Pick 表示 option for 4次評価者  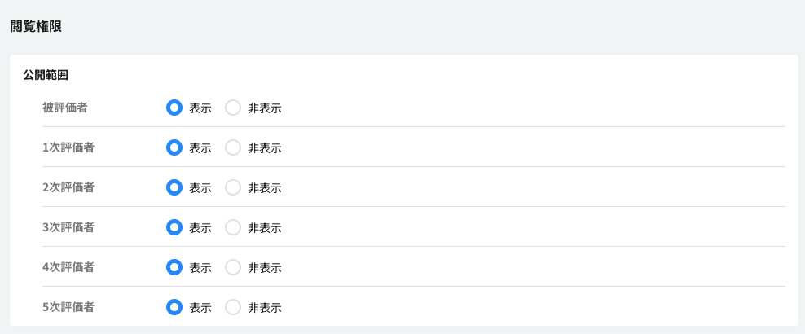(174, 267)
